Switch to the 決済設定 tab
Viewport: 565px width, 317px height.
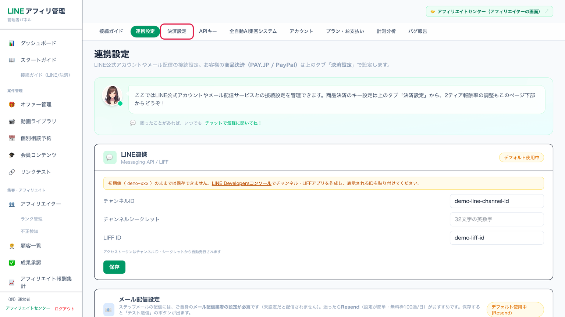(177, 32)
